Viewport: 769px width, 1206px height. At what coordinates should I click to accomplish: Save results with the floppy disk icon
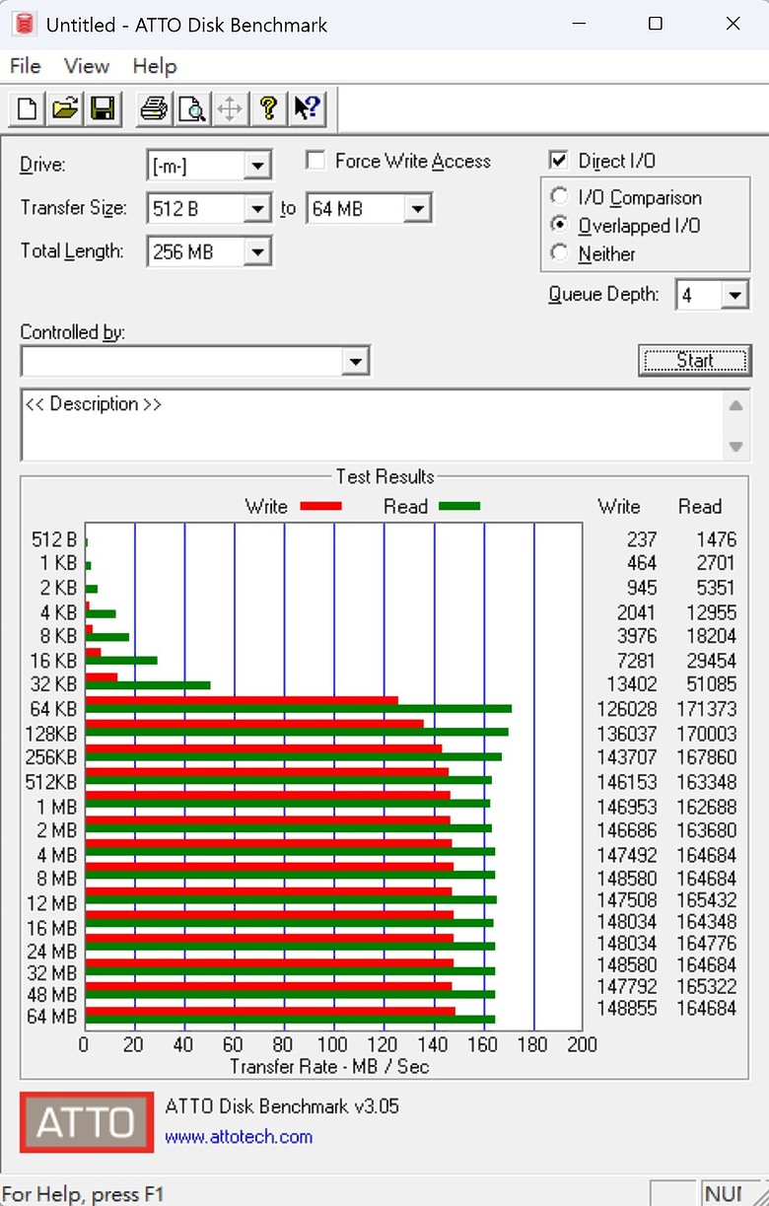click(102, 108)
